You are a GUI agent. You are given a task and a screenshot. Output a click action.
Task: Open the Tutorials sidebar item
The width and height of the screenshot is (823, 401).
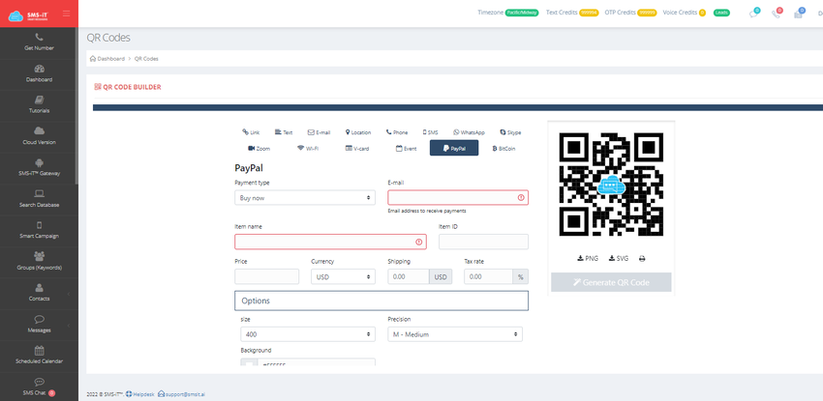(x=39, y=105)
